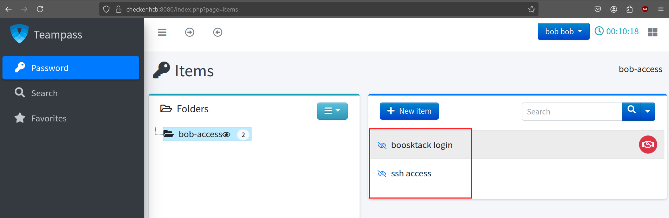Click the red handshake icon on boosktack login

pos(648,145)
